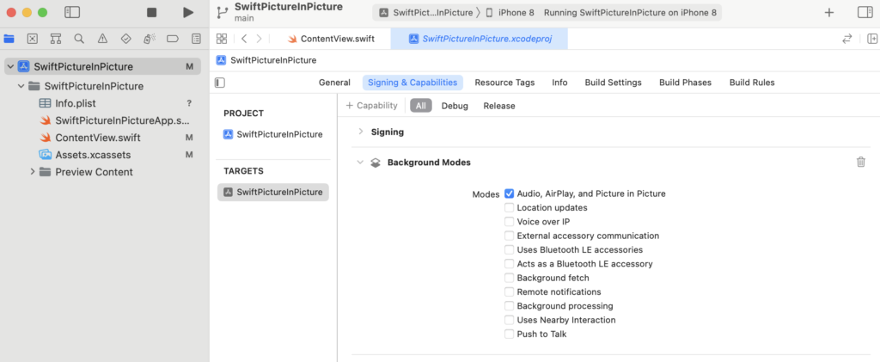Enable Background processing mode

point(509,306)
